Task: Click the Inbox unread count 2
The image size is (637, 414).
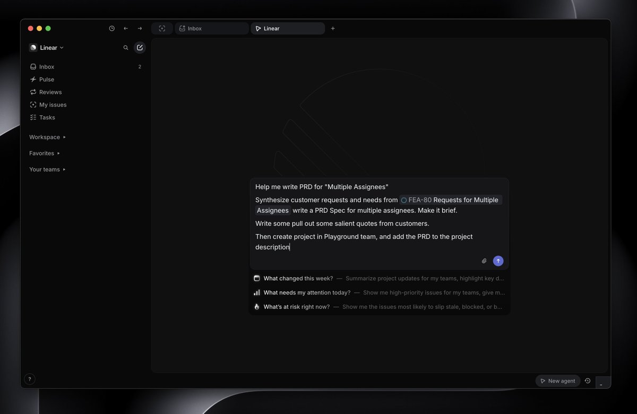Action: pos(140,67)
